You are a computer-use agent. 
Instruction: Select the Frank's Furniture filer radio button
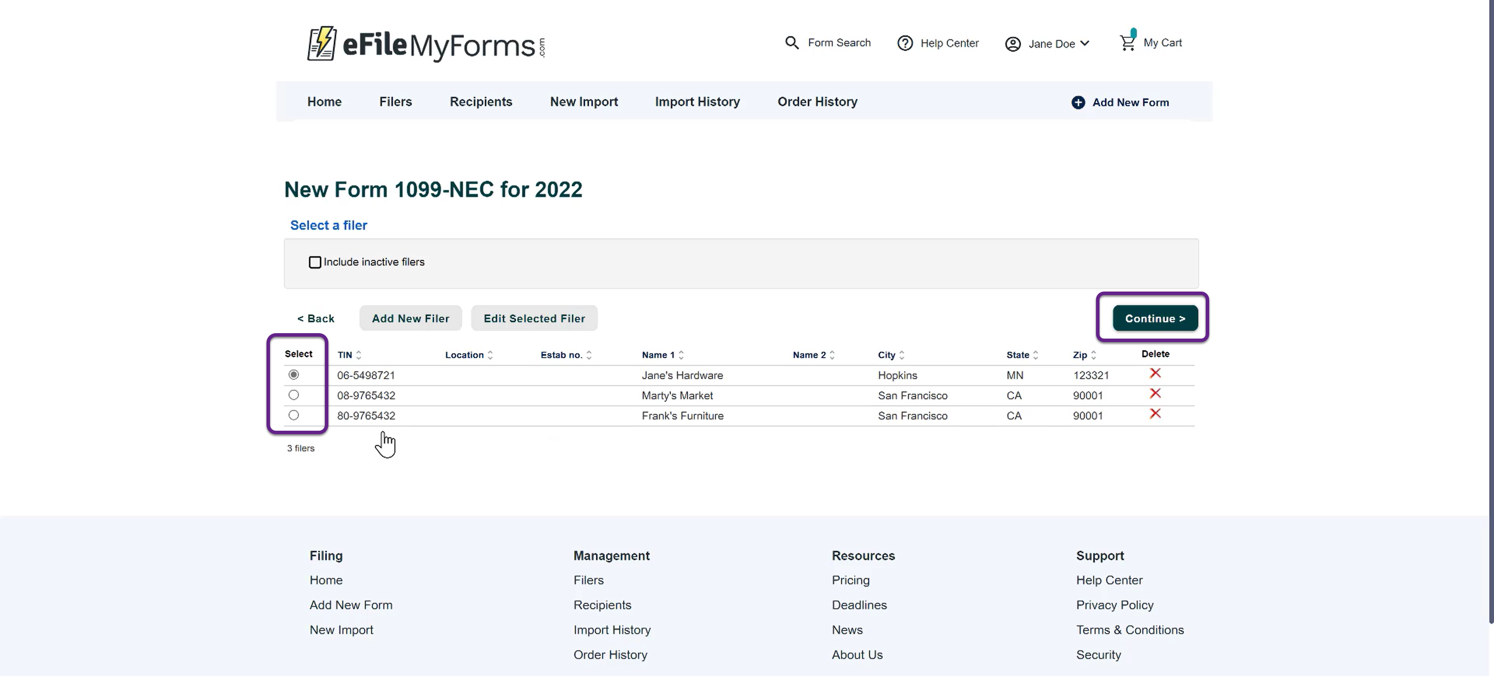click(x=293, y=415)
